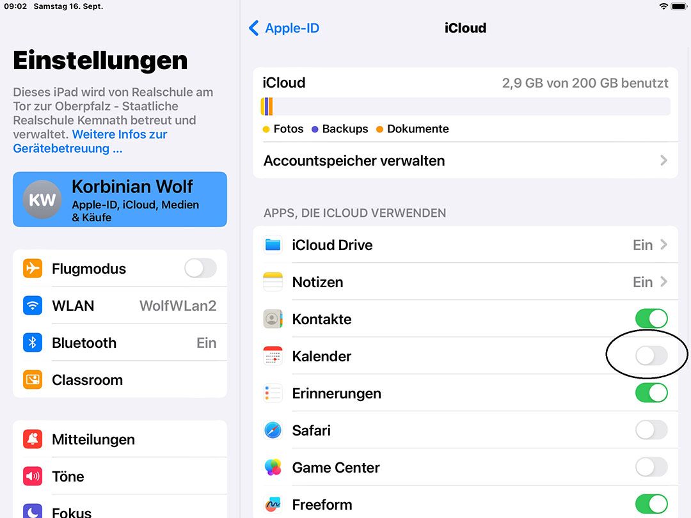691x518 pixels.
Task: Tap the orange Dokumente legend dot
Action: point(379,129)
